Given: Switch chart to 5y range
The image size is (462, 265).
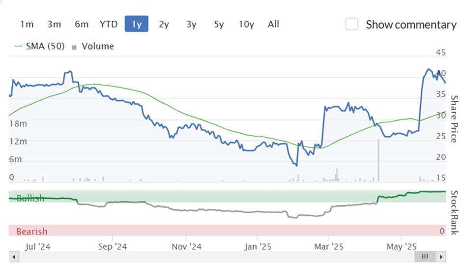Looking at the screenshot, I should point(219,24).
